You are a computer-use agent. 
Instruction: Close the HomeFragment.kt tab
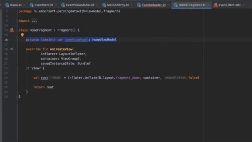pyautogui.click(x=208, y=5)
